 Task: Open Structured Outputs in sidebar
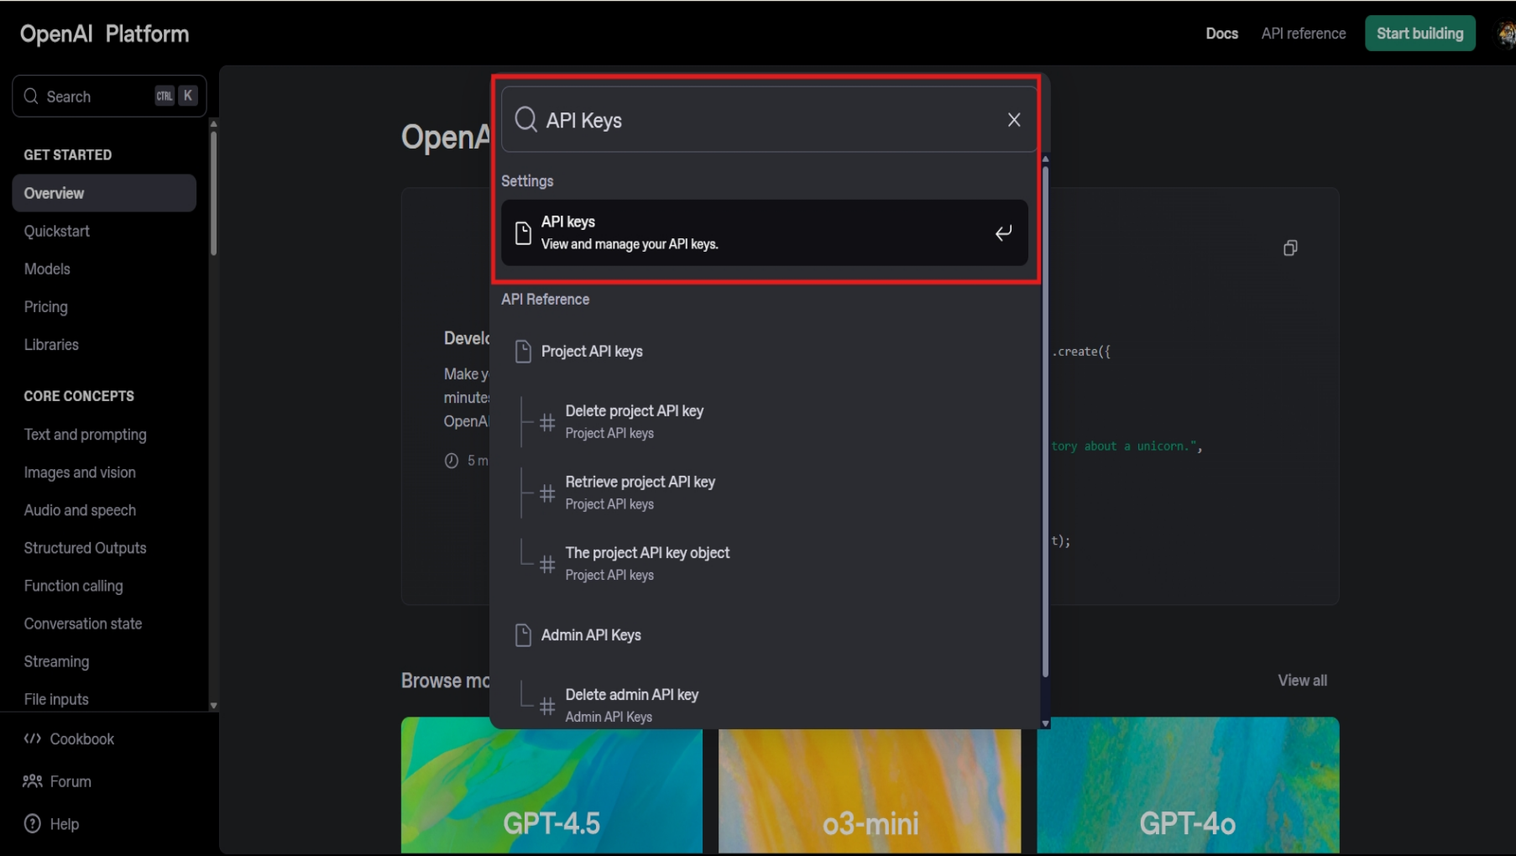click(86, 548)
